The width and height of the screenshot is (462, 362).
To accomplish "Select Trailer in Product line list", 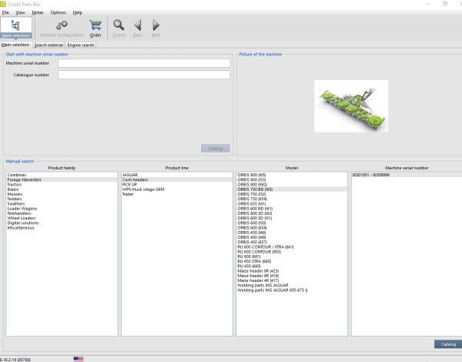I will tap(177, 194).
